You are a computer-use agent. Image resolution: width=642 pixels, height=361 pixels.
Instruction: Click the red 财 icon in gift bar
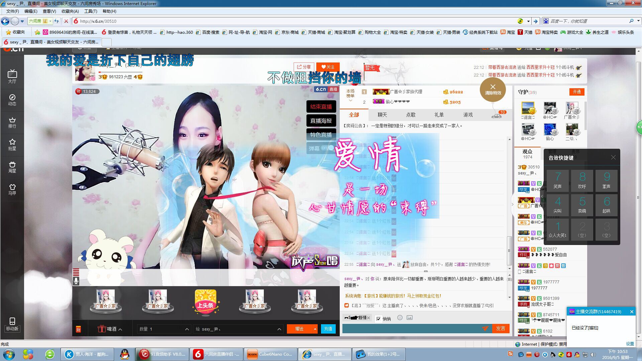tap(78, 329)
